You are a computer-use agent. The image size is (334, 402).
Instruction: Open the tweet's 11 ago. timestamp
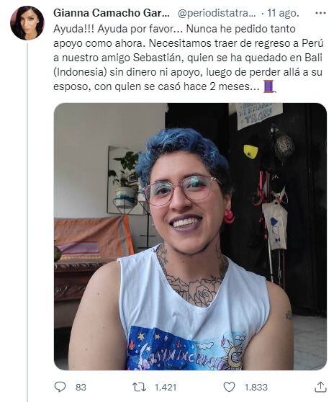(x=283, y=13)
